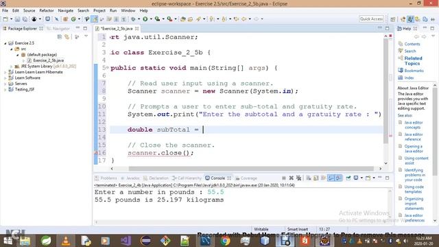The image size is (439, 247).
Task: Collapse the (default package) node
Action: 18,55
